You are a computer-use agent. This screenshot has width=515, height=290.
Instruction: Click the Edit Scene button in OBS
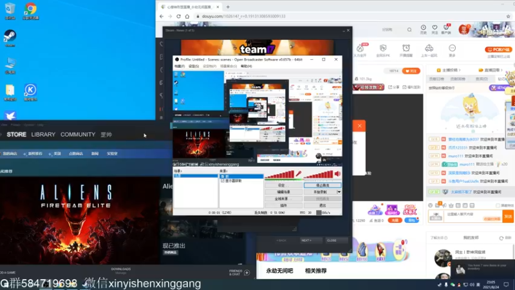pos(283,191)
